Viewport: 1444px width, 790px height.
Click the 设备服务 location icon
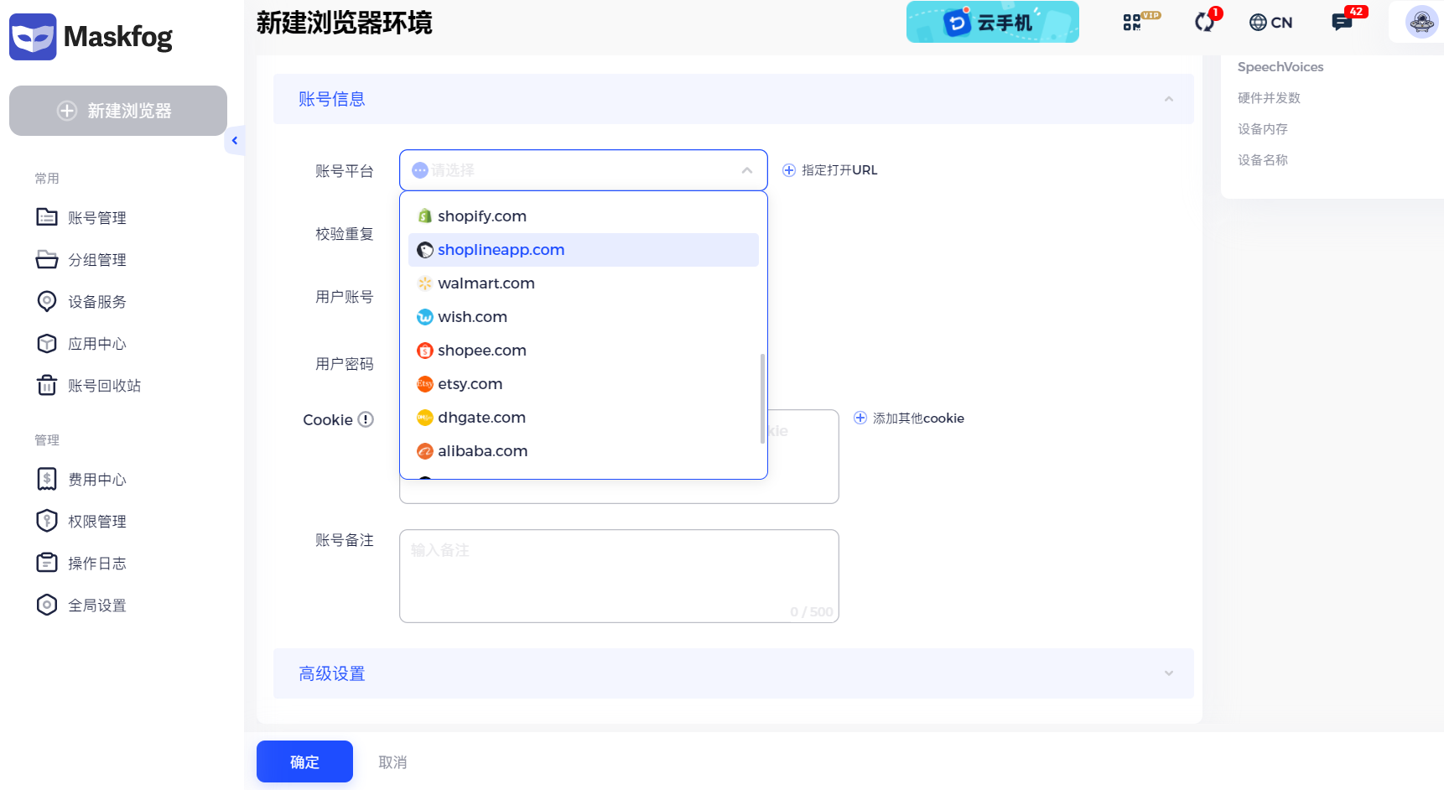coord(47,301)
